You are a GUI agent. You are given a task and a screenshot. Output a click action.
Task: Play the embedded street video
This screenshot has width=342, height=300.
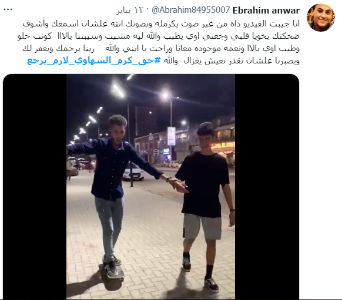(150, 187)
